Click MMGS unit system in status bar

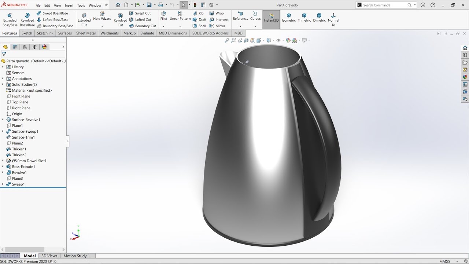(x=445, y=261)
